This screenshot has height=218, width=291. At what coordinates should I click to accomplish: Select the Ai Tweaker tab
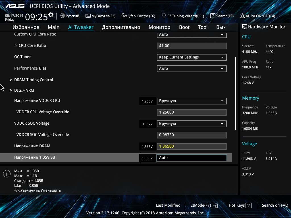(81, 27)
